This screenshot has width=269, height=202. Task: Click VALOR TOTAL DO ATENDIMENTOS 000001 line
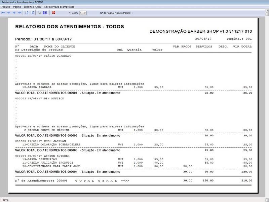[x=133, y=93]
